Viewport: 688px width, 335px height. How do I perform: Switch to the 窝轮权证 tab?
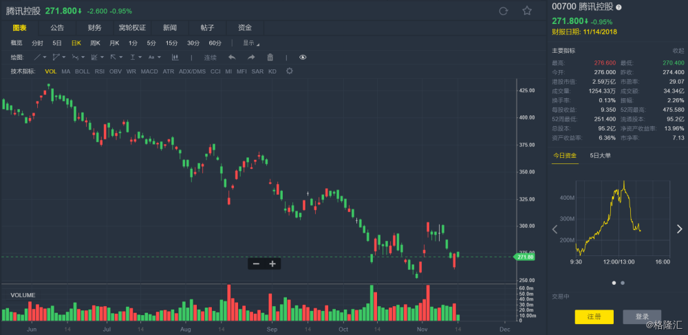132,27
